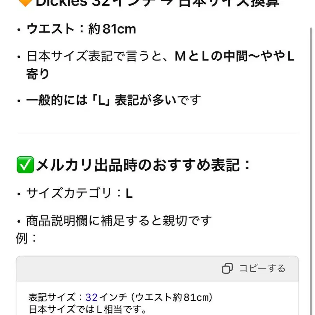Click the code text 表記サイズ： in the code block
Image resolution: width=315 pixels, height=315 pixels.
coord(56,297)
